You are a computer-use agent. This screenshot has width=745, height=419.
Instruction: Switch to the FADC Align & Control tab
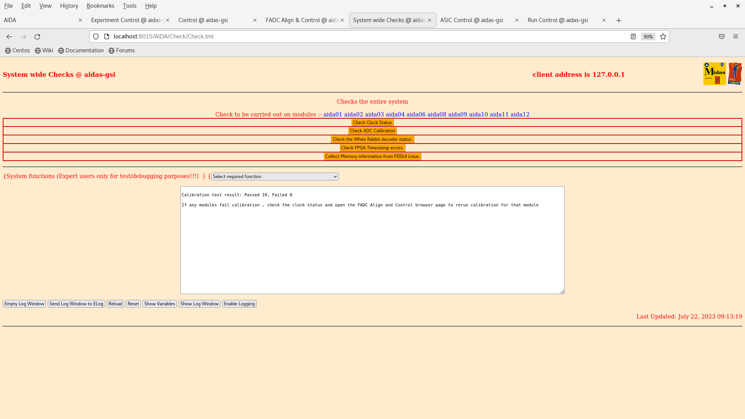301,20
